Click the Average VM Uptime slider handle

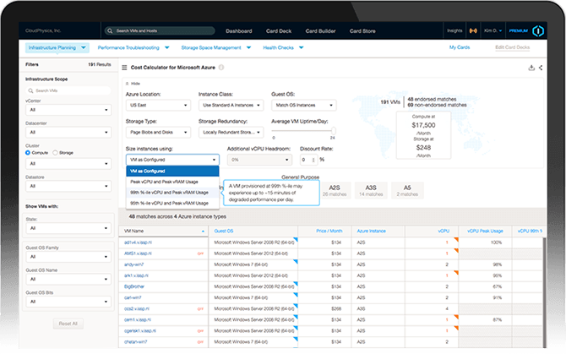point(334,131)
